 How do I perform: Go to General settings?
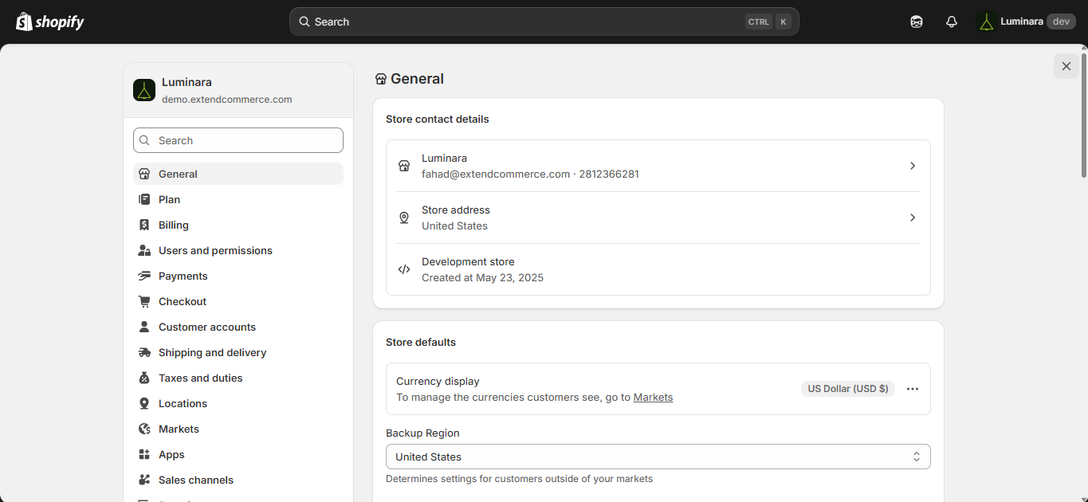[x=238, y=174]
